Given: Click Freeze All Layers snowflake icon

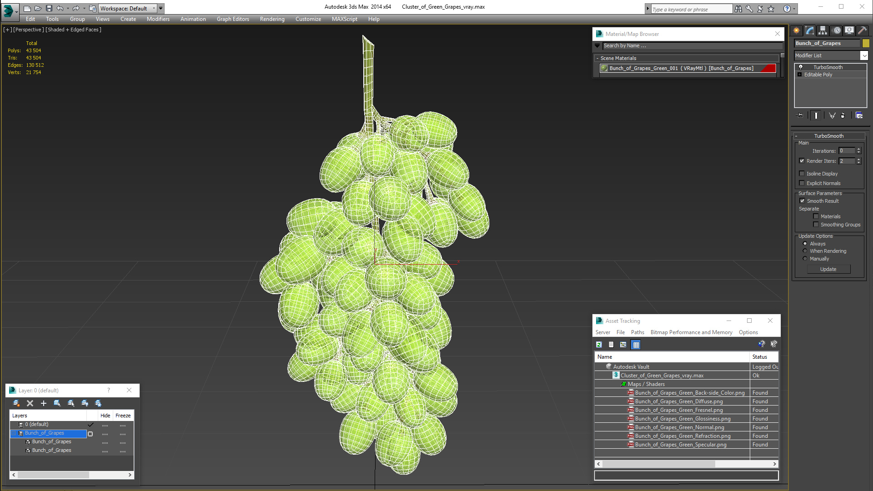Looking at the screenshot, I should coord(98,403).
